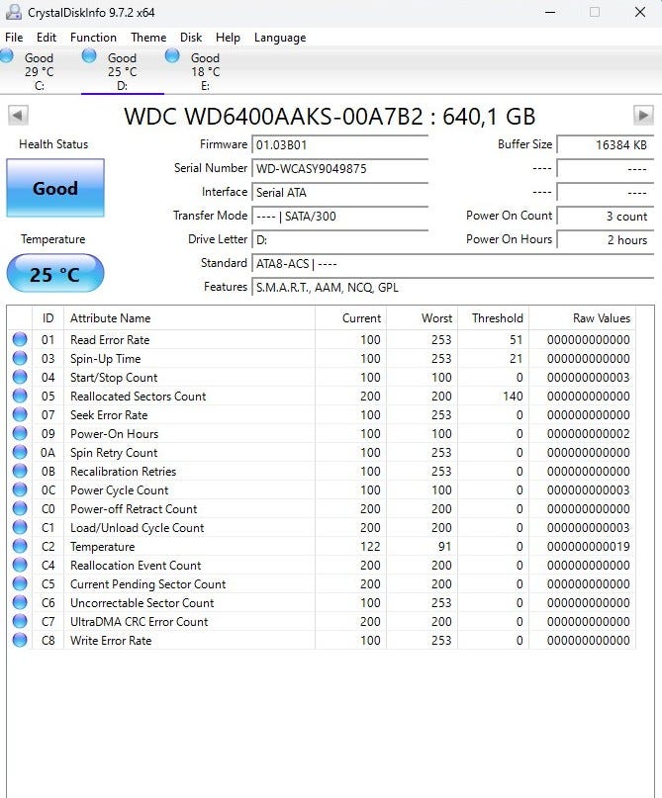662x798 pixels.
Task: Open the Function menu
Action: pos(93,38)
